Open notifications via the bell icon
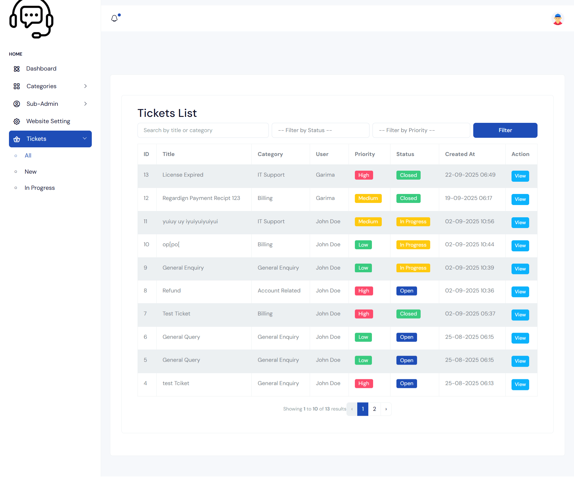Image resolution: width=574 pixels, height=477 pixels. tap(115, 18)
